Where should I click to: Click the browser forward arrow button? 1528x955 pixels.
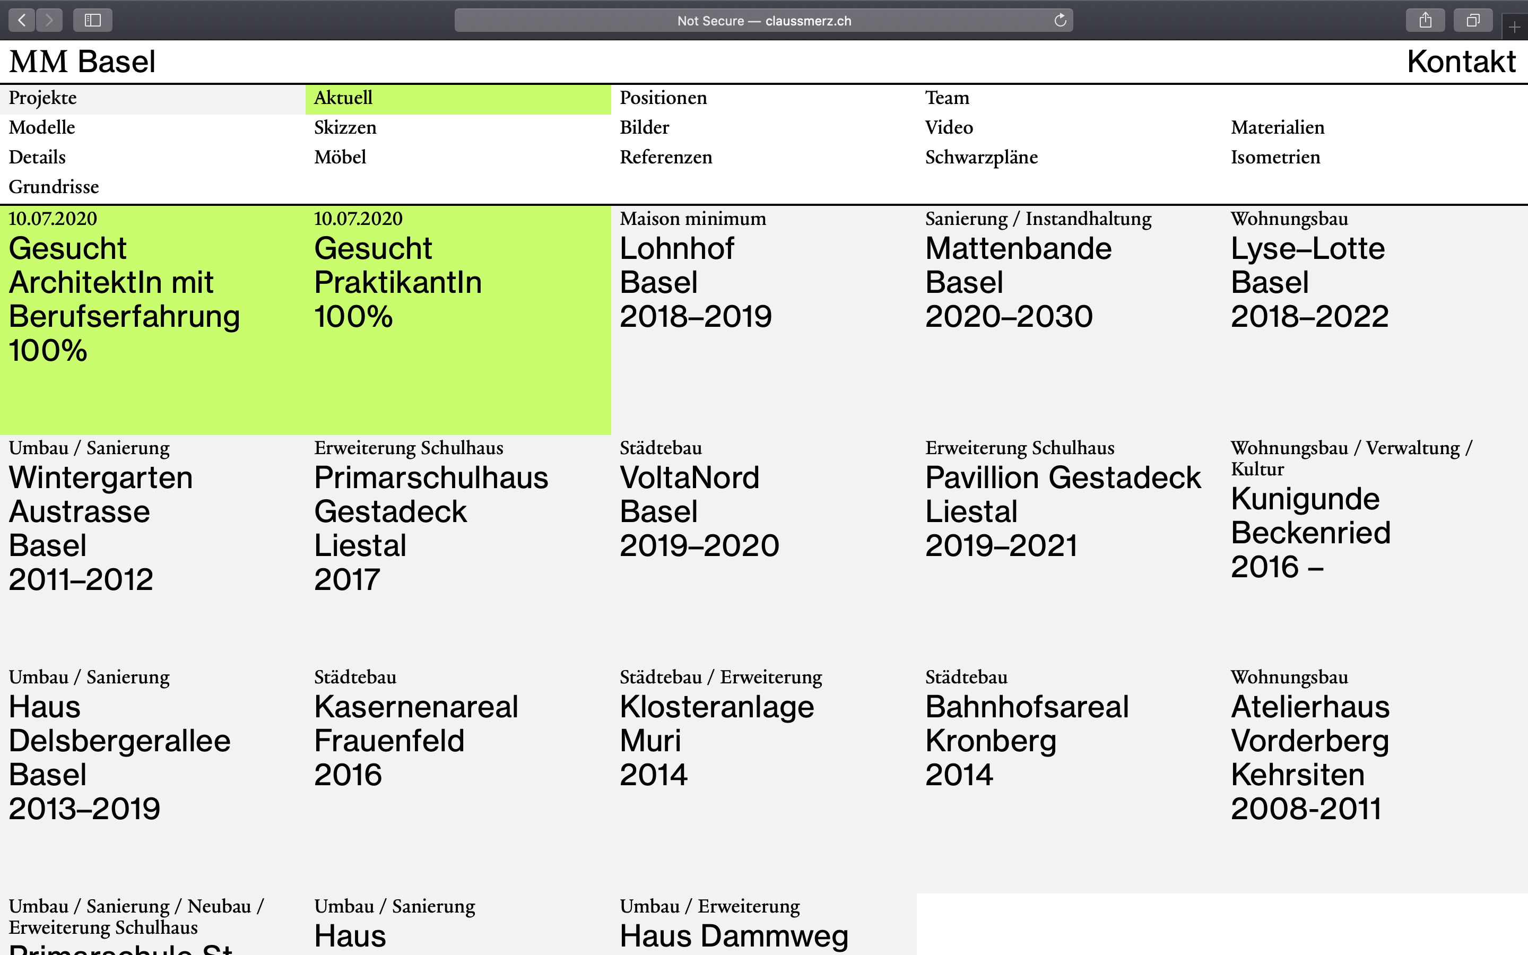49,20
